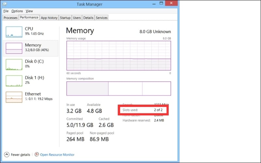Screen dimensions: 261x163
Task: Click the Ethernet S: 0.1 R: 19.2 Mbps reading
Action: point(39,99)
